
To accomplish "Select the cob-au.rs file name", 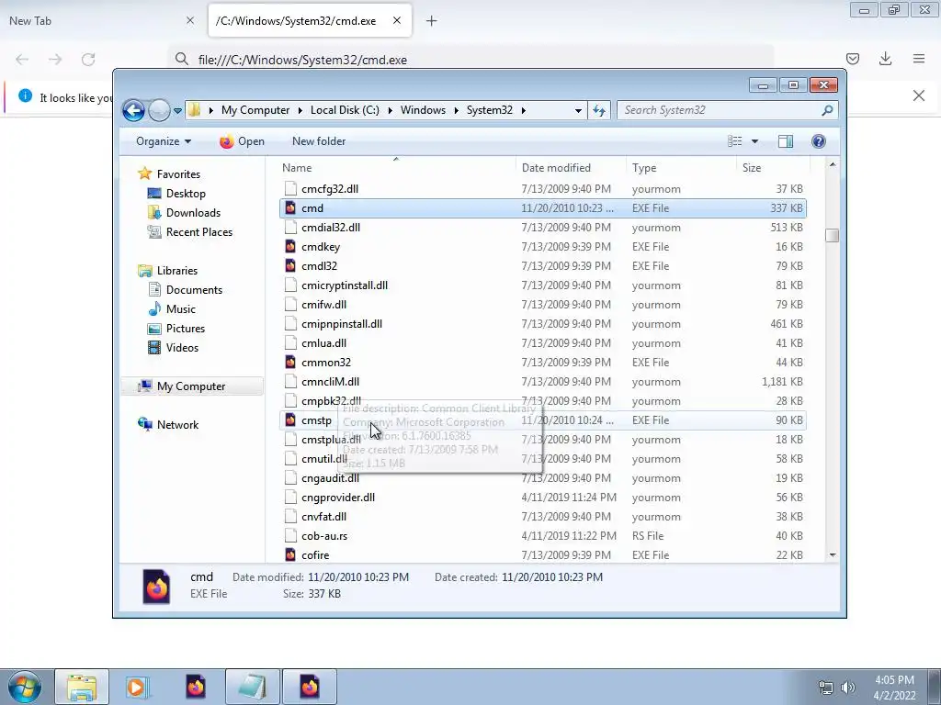I will point(324,536).
